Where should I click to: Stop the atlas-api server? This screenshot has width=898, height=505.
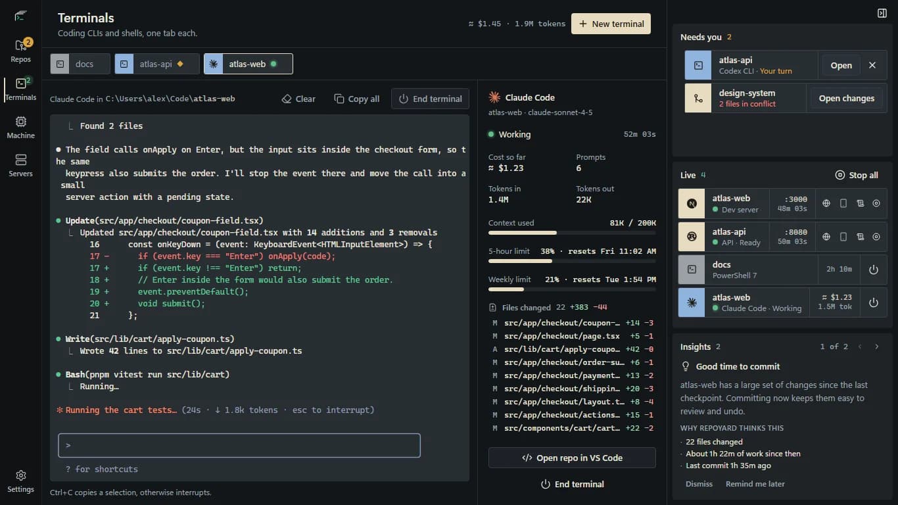(876, 236)
